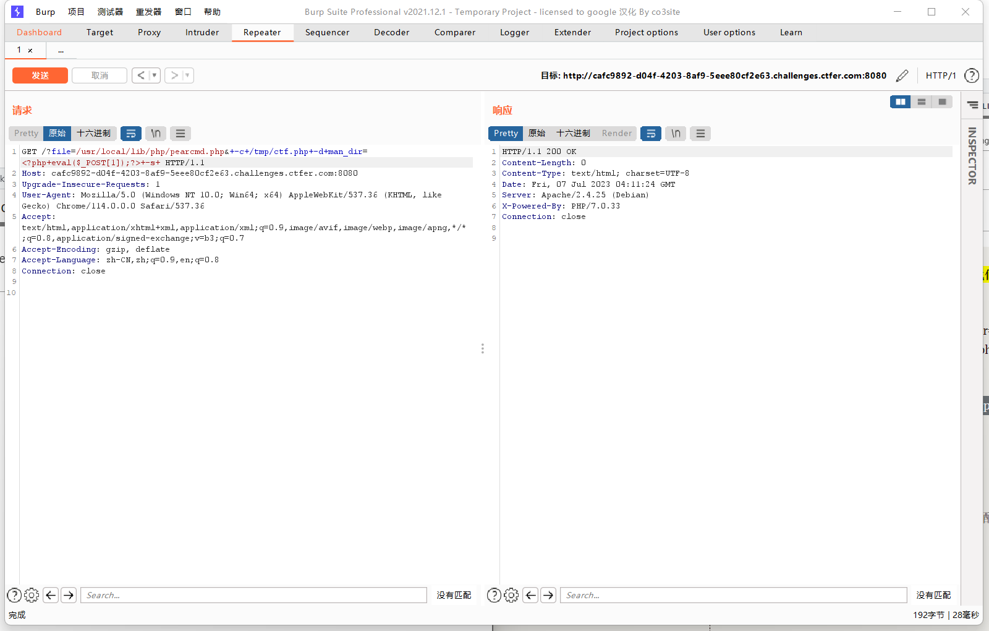Open the Project options tab
Image resolution: width=989 pixels, height=631 pixels.
[x=646, y=32]
